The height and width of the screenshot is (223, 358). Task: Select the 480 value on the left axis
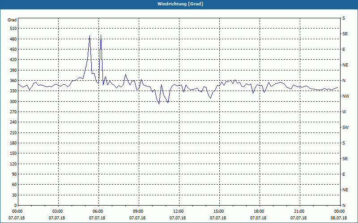13,39
